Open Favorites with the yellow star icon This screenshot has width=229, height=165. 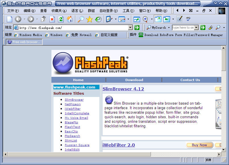point(89,19)
